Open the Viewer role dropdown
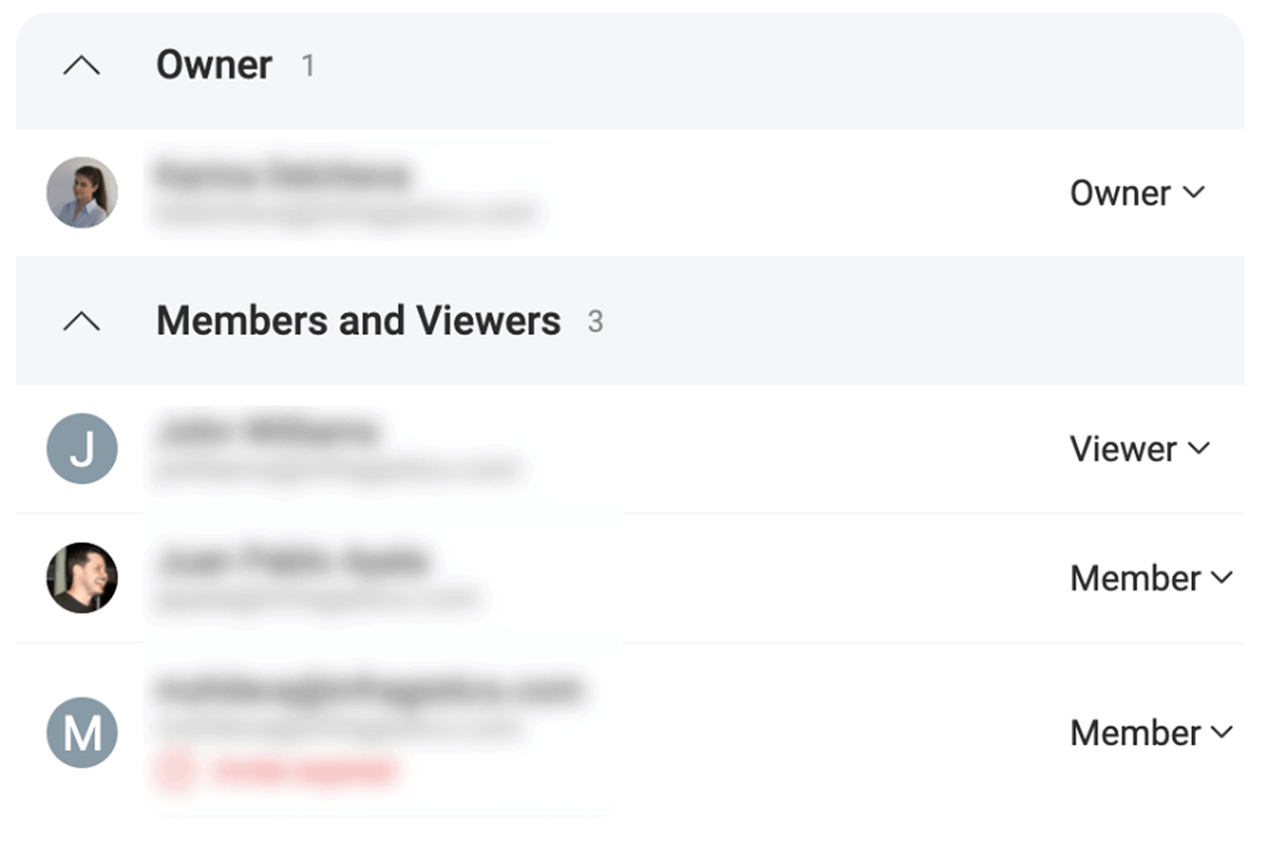This screenshot has height=842, width=1263. point(1139,449)
